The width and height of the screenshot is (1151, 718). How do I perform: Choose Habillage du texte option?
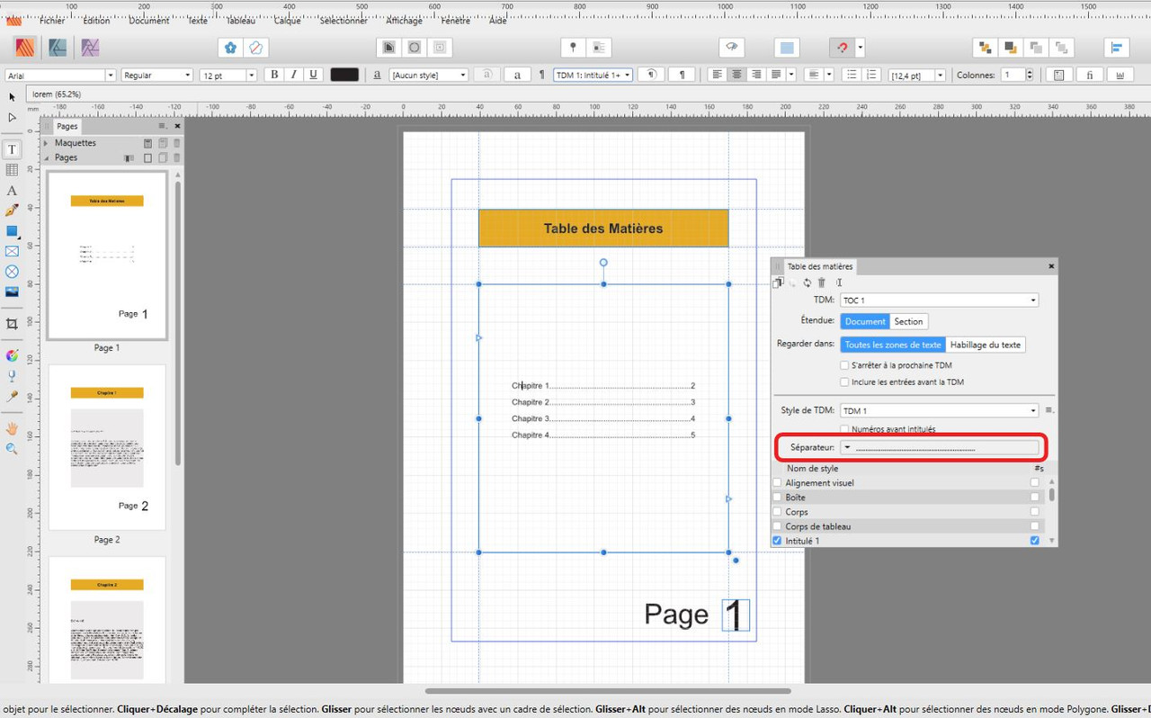[986, 345]
